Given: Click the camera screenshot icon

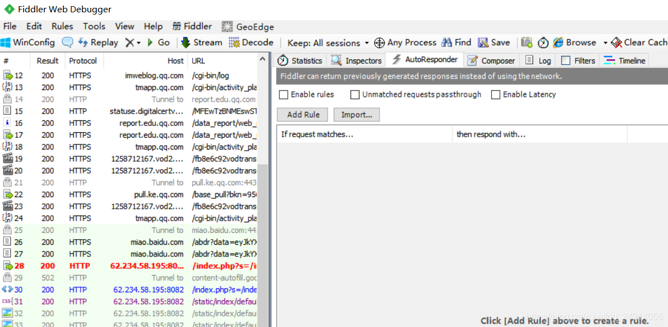Looking at the screenshot, I should pyautogui.click(x=527, y=43).
